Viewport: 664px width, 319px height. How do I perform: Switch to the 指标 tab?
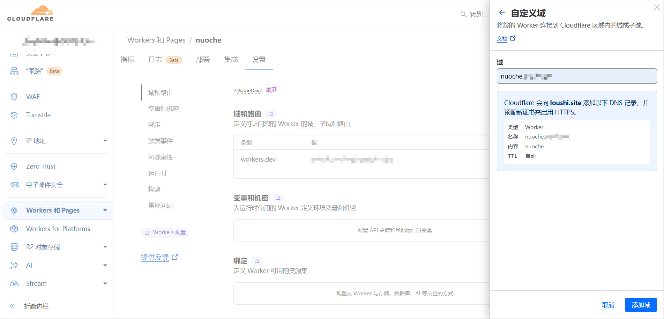coord(127,60)
